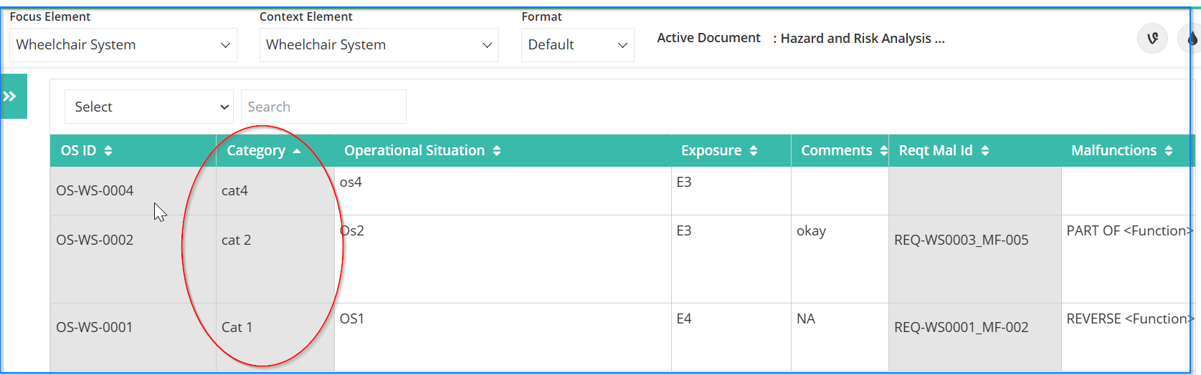Image resolution: width=1201 pixels, height=375 pixels.
Task: Sort by the Comments column arrows
Action: (883, 150)
